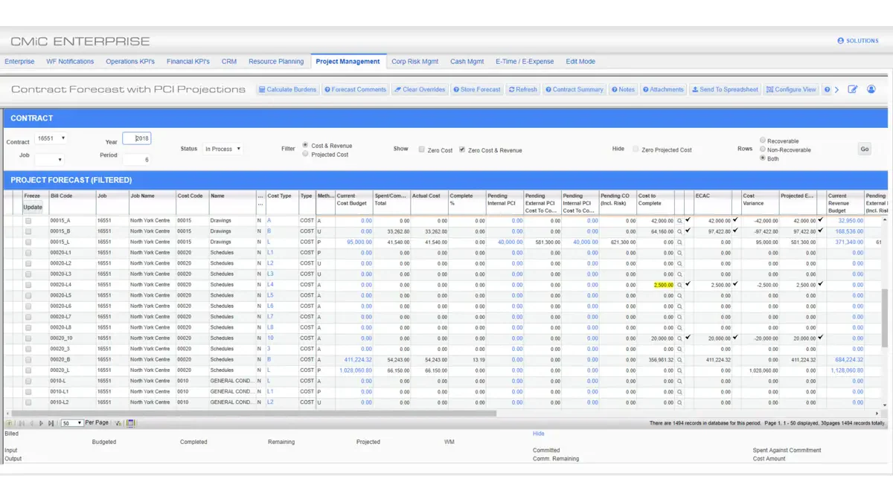Toggle the Hide Zero Projected Cost checkbox

click(x=636, y=149)
